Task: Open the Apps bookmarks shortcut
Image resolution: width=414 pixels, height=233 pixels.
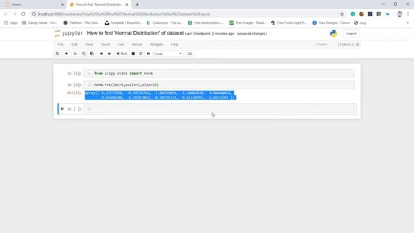Action: coord(11,23)
